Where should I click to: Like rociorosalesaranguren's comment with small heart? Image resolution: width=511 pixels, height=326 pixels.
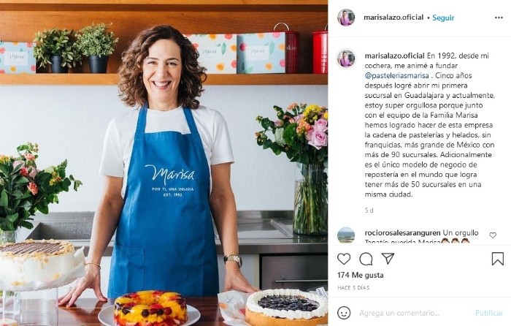coord(493,235)
